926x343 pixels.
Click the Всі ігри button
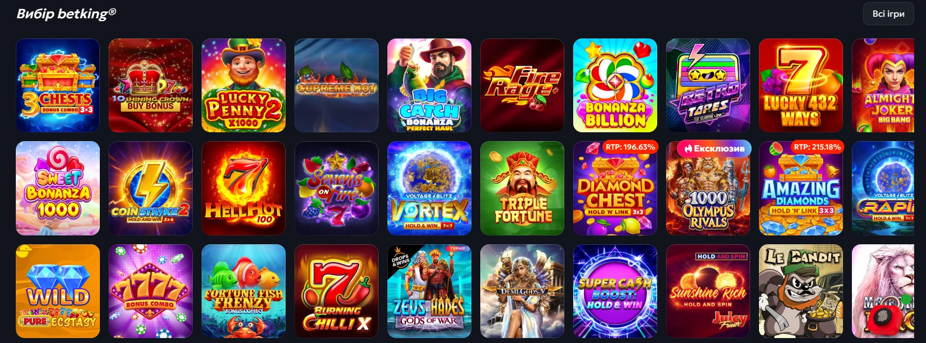click(x=888, y=14)
